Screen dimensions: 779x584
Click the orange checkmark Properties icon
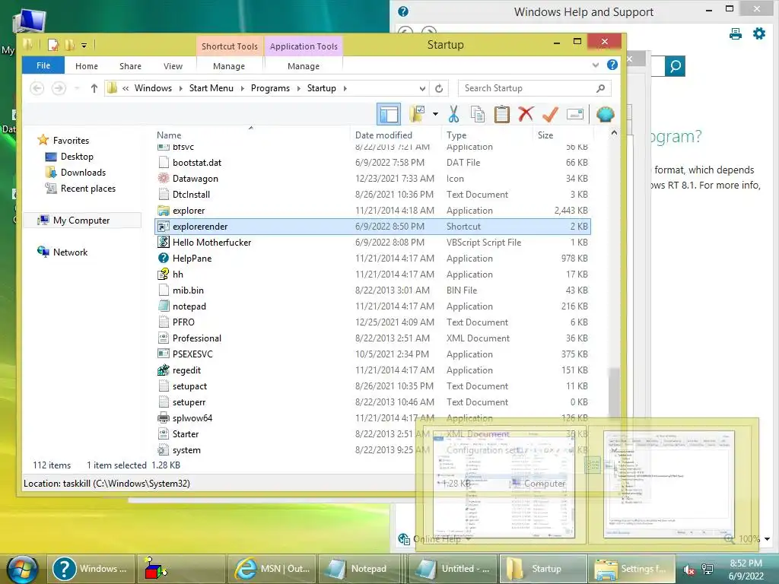click(x=550, y=114)
